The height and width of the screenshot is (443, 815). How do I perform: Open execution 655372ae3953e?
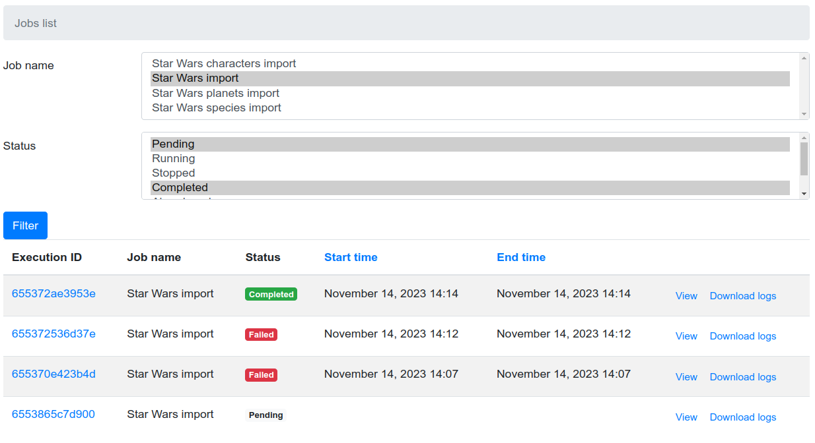coord(53,294)
